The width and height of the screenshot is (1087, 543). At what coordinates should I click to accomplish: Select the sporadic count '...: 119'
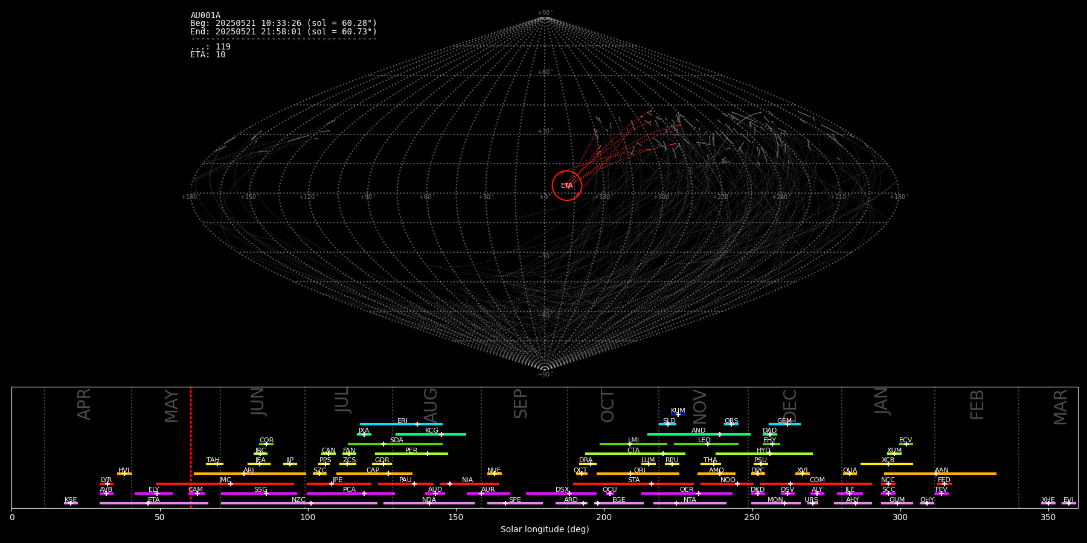tap(210, 46)
